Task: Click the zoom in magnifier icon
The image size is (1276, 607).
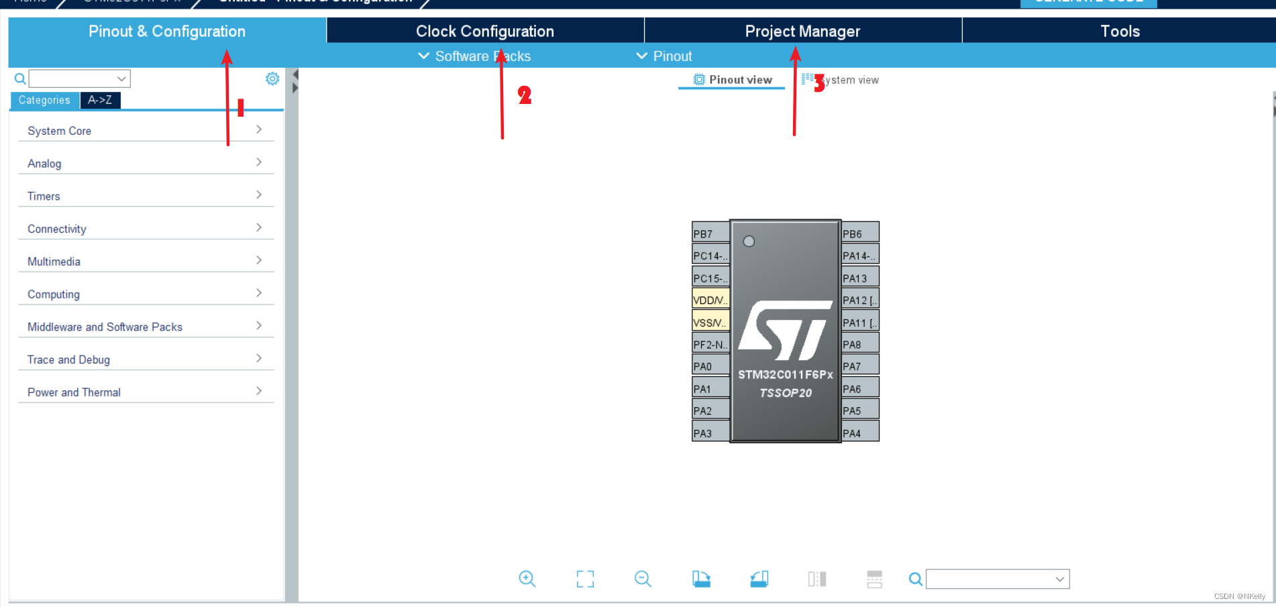Action: coord(527,579)
